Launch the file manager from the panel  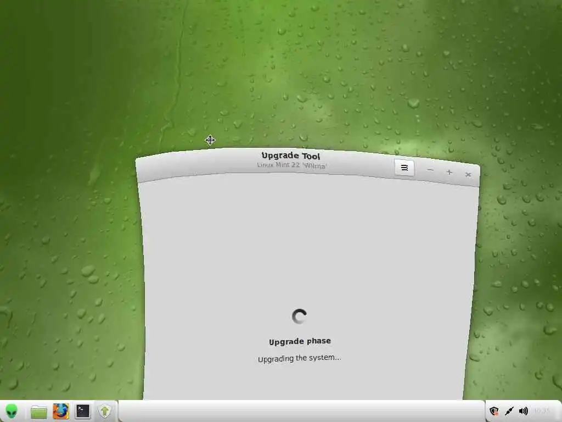click(39, 412)
